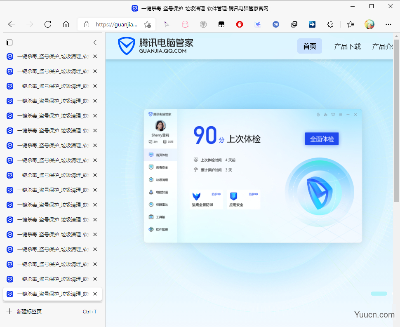Click the 腾讯电脑管家 site logo

[155, 46]
